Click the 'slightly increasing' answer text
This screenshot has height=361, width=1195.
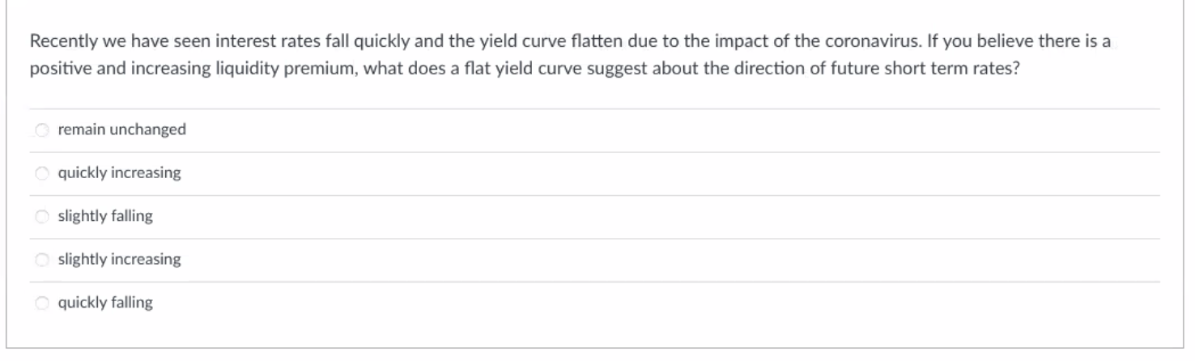click(119, 261)
